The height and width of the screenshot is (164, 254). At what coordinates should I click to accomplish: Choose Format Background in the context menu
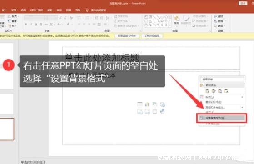pyautogui.click(x=222, y=118)
